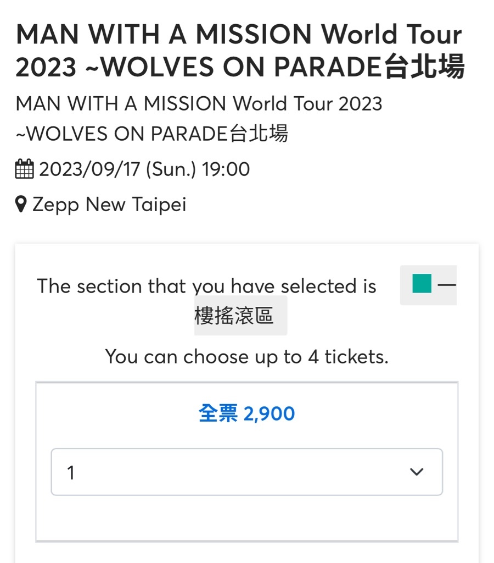The width and height of the screenshot is (494, 563).
Task: Click "You can choose up to 4 tickets" notice
Action: [246, 357]
